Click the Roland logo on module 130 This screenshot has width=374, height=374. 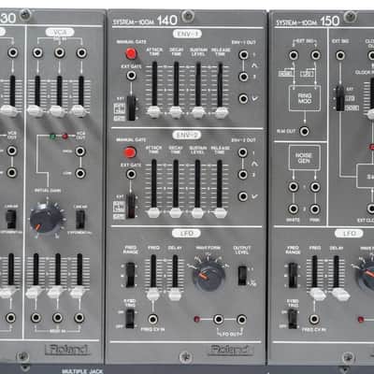pos(67,350)
